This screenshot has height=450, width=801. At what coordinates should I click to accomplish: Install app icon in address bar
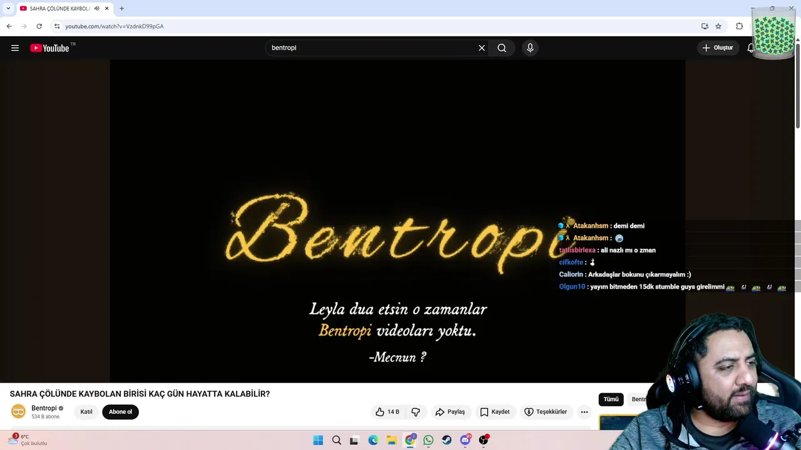pos(705,26)
